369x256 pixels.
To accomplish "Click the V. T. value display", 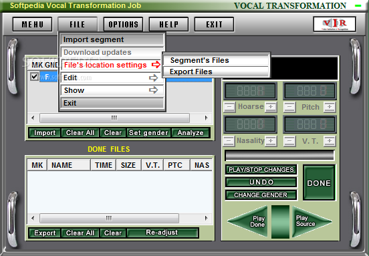I will point(310,124).
